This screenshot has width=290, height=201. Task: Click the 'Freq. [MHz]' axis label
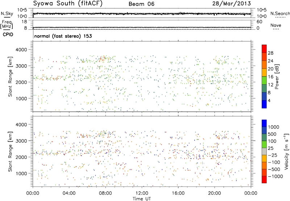click(x=7, y=25)
